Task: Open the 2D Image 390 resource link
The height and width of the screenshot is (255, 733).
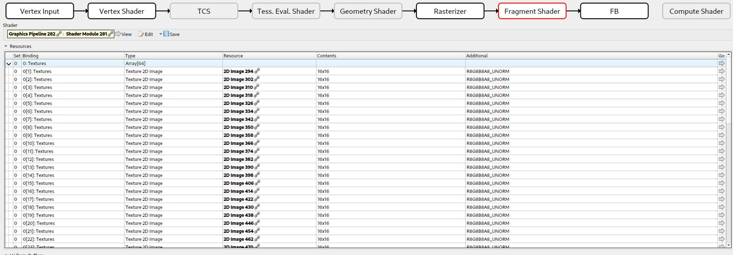Action: [238, 167]
